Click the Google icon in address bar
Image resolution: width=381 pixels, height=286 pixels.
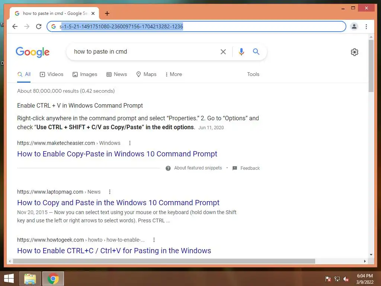(x=54, y=26)
